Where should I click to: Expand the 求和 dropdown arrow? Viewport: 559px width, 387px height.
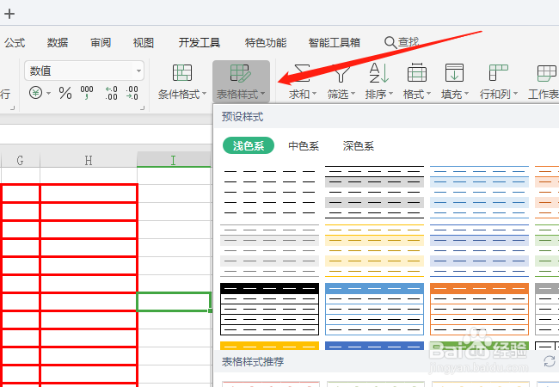click(x=315, y=94)
